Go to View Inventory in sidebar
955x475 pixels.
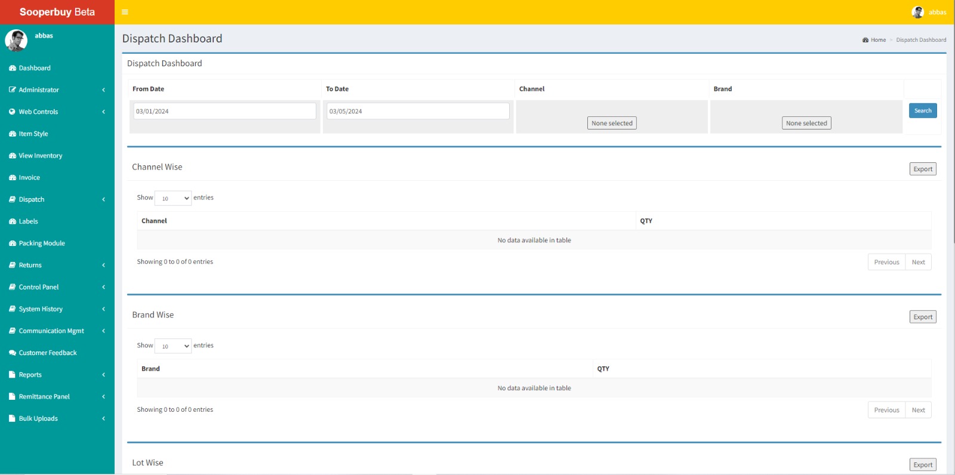(40, 156)
